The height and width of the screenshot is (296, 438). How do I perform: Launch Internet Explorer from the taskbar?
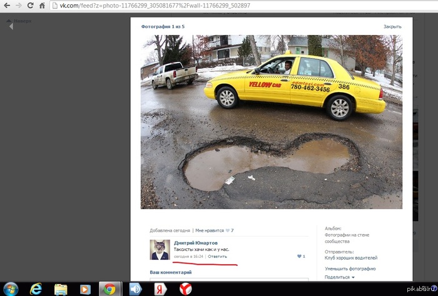tap(36, 288)
